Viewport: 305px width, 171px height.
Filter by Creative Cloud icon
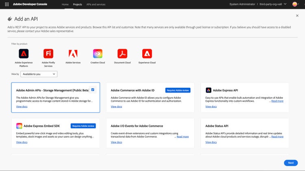[x=98, y=54]
